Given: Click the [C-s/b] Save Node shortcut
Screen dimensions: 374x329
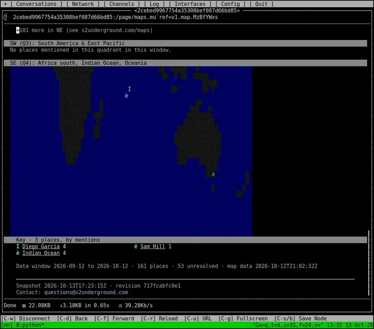Looking at the screenshot, I should [x=300, y=319].
